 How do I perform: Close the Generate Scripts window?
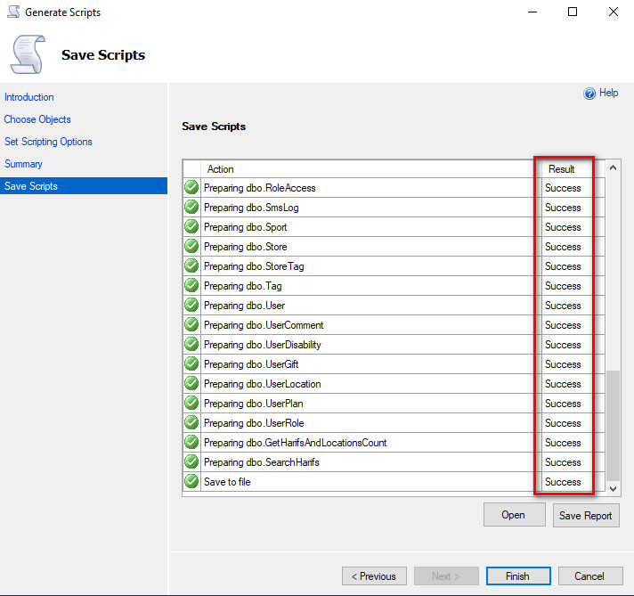point(614,12)
